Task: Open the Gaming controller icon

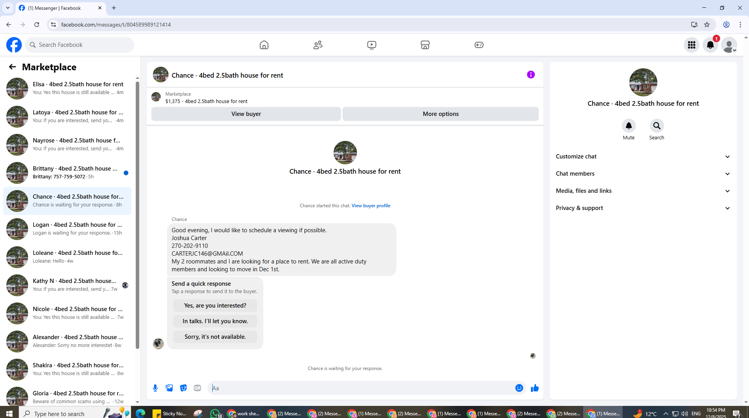Action: (479, 45)
